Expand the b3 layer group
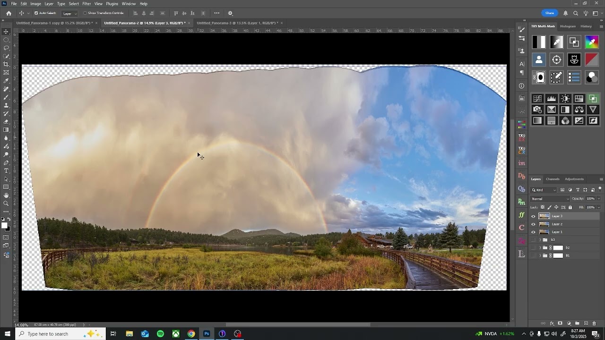 click(x=540, y=240)
